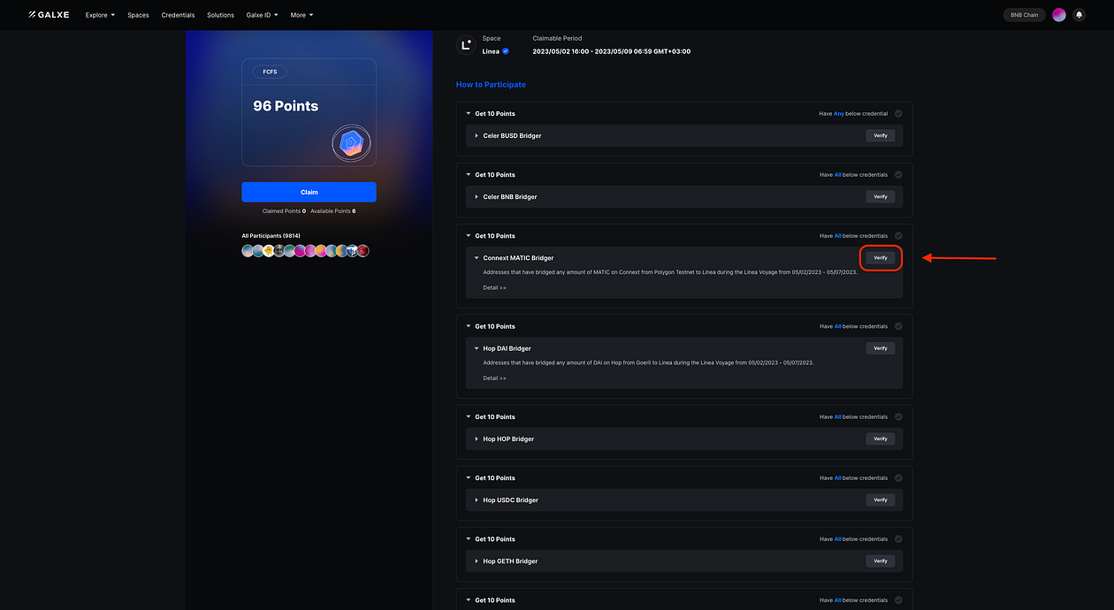The image size is (1114, 610).
Task: Click status check icon for Celer BNB group
Action: coord(898,175)
